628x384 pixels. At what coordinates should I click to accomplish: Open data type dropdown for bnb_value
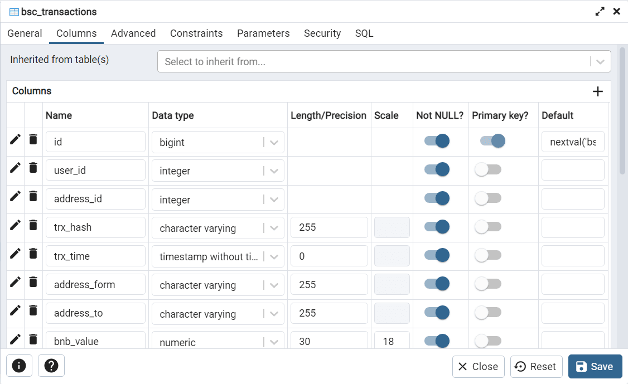tap(274, 342)
